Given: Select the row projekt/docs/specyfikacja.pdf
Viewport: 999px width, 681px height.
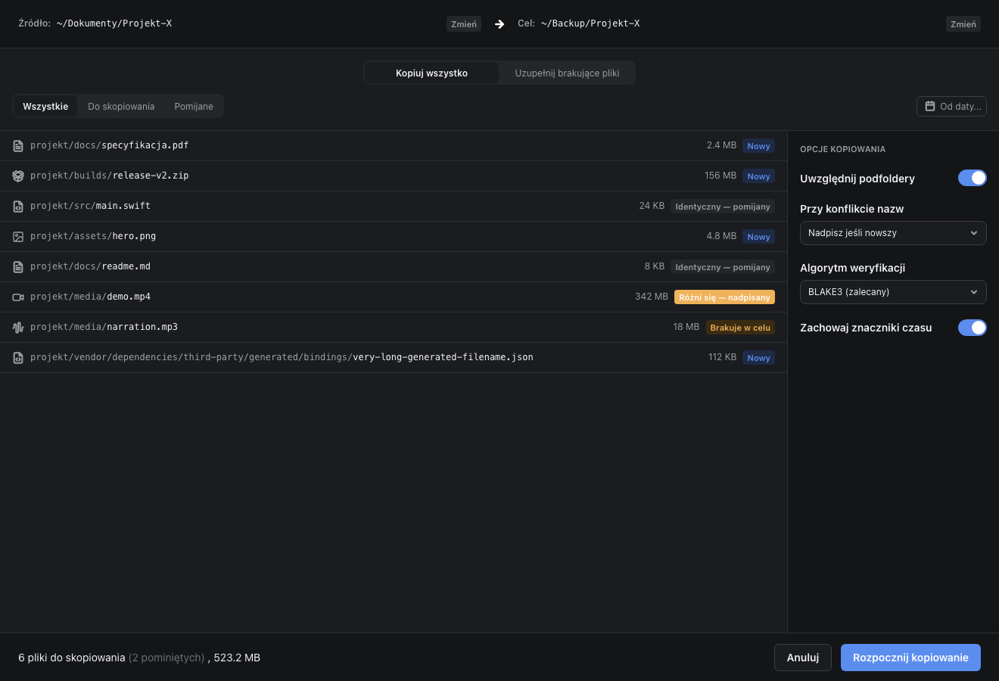Looking at the screenshot, I should [x=394, y=146].
